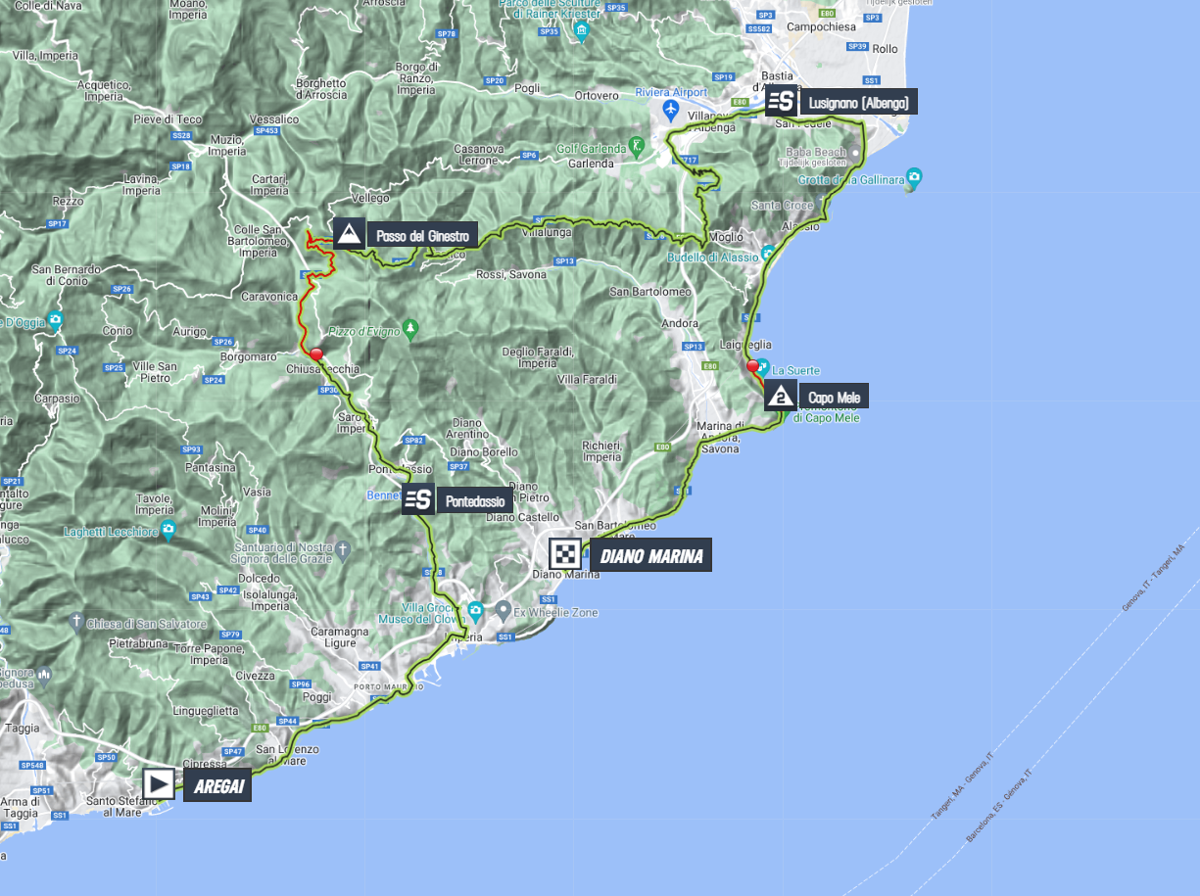The height and width of the screenshot is (896, 1200).
Task: Click the Grotta della Gallinara camera icon
Action: coord(914,177)
